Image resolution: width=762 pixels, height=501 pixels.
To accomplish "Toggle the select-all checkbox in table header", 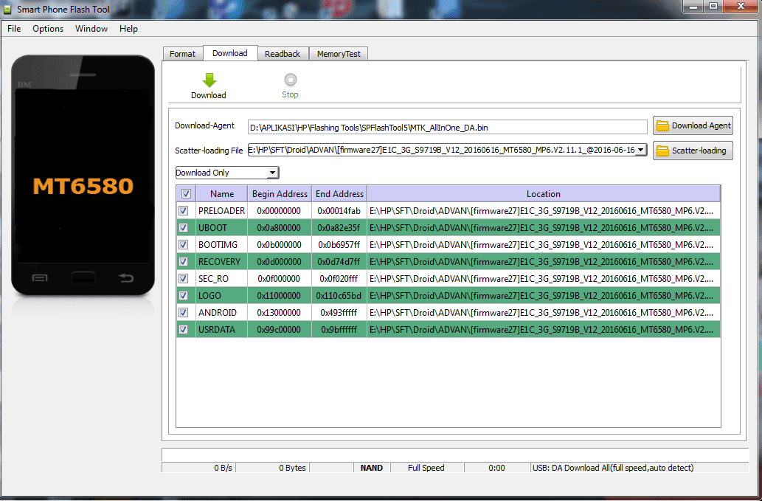I will [x=187, y=193].
